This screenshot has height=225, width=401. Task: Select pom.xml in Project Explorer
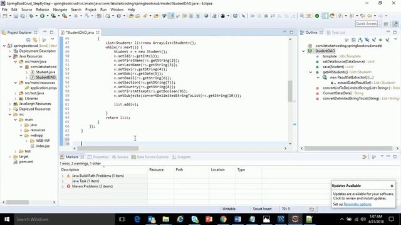(26, 162)
